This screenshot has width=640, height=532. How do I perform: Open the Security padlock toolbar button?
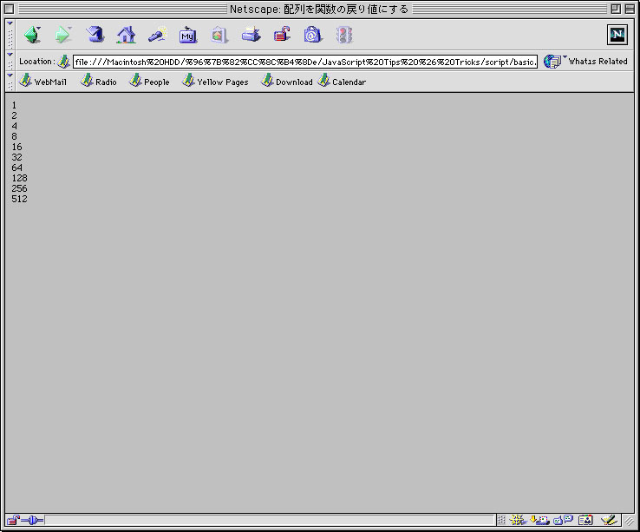pyautogui.click(x=282, y=35)
